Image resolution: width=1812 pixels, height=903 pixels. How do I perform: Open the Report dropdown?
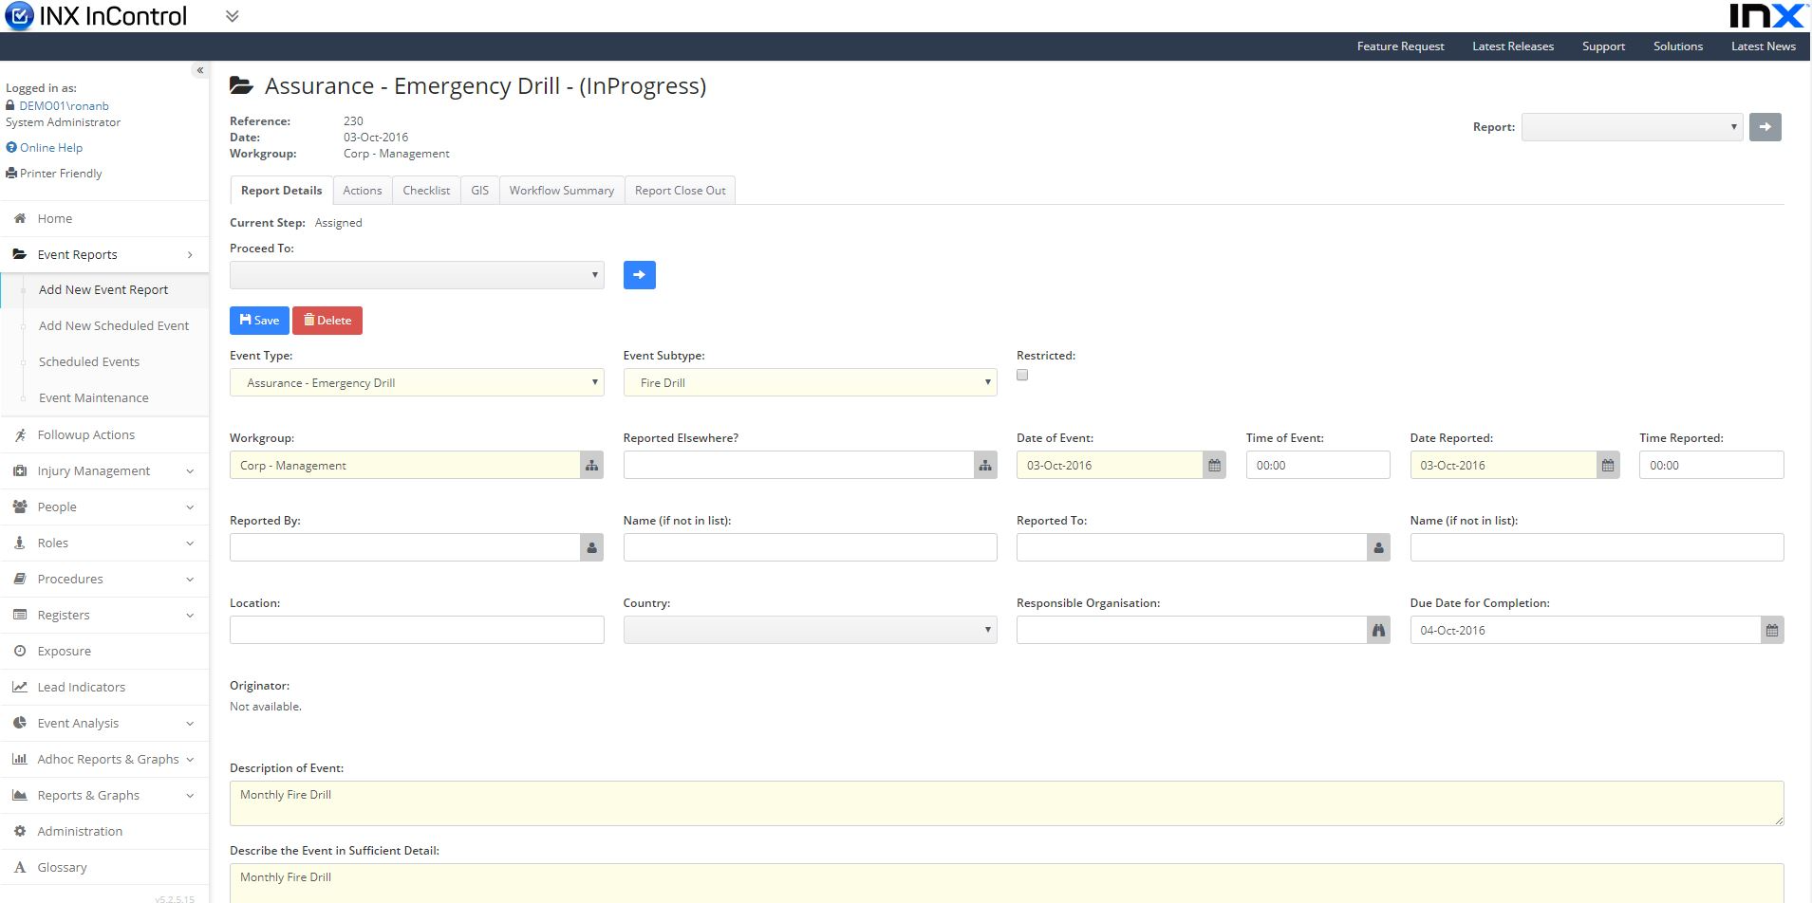(1632, 127)
